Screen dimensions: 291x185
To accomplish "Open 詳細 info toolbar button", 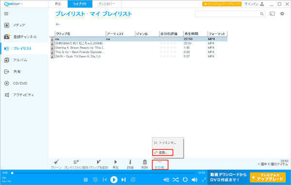I will click(x=130, y=164).
